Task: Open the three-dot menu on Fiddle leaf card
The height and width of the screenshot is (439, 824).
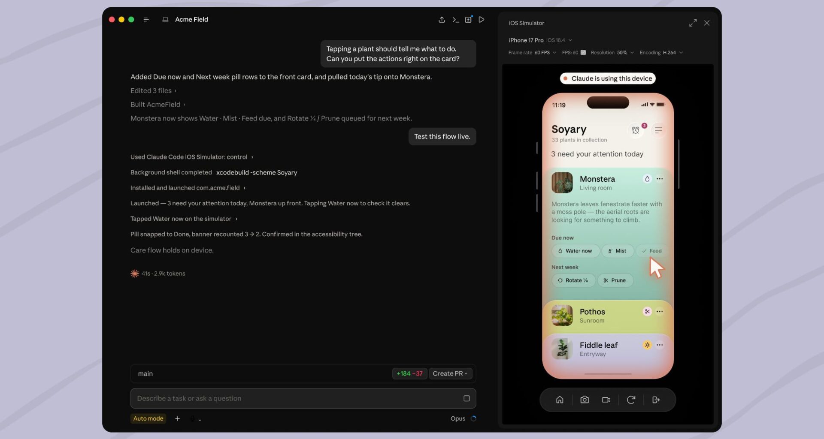Action: point(660,345)
